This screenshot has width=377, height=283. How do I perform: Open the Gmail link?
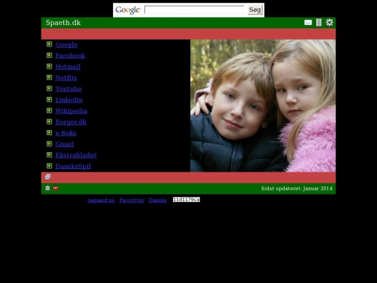click(64, 144)
